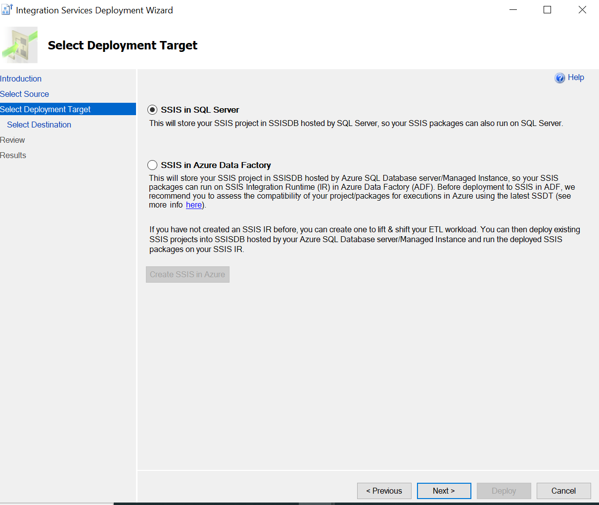Cancel the deployment wizard
Image resolution: width=599 pixels, height=505 pixels.
[564, 491]
